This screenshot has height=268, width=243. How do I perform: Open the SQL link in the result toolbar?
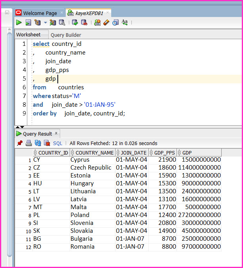(57, 143)
